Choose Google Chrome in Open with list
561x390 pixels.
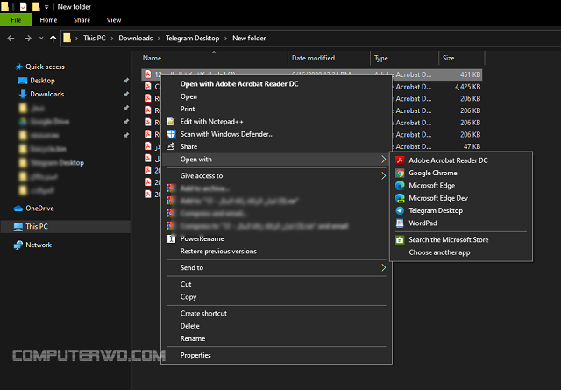click(x=432, y=173)
